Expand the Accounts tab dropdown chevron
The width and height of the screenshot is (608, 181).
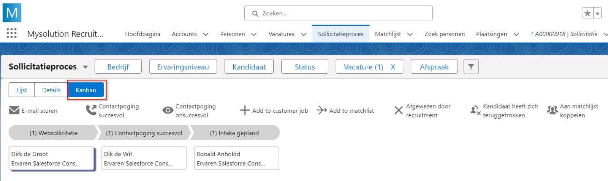(x=206, y=34)
